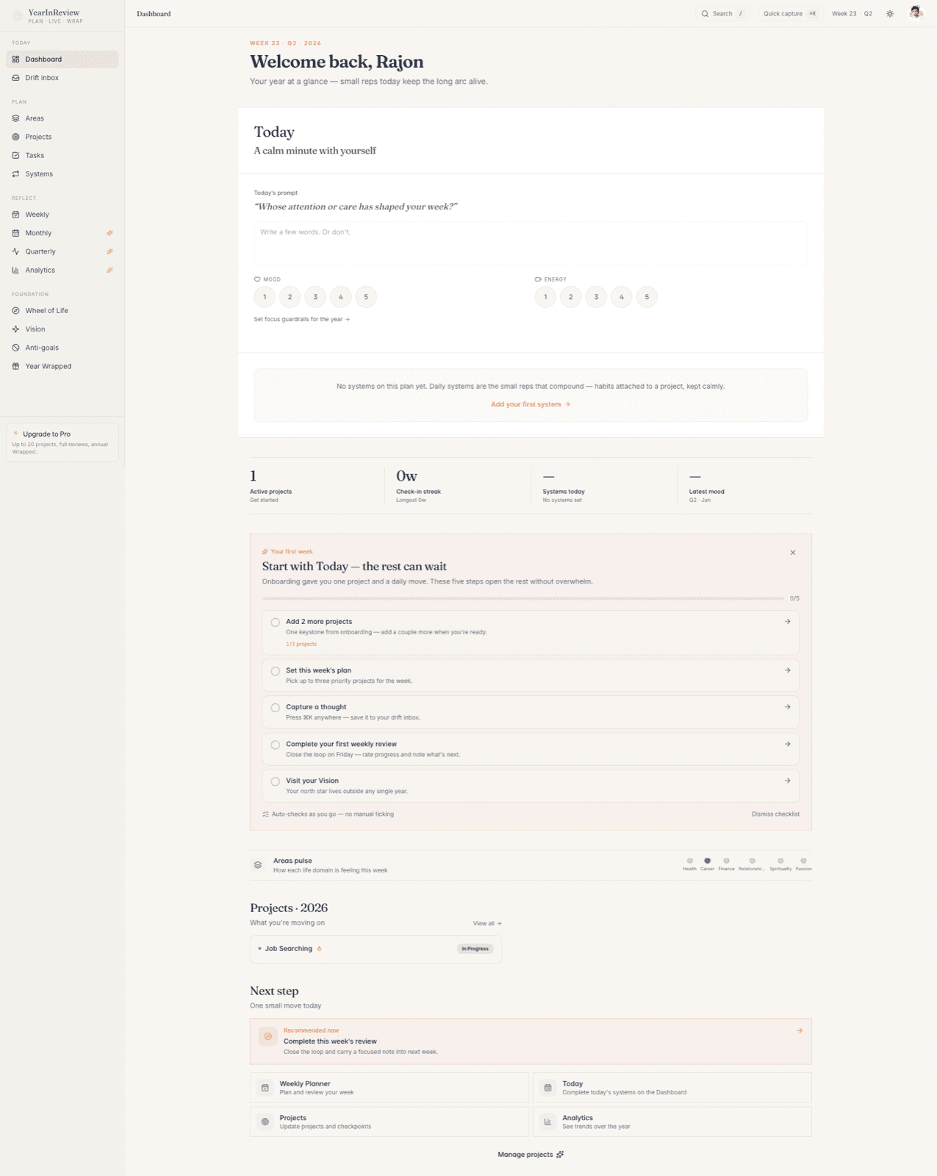Click into today's prompt text box
937x1176 pixels.
[531, 243]
